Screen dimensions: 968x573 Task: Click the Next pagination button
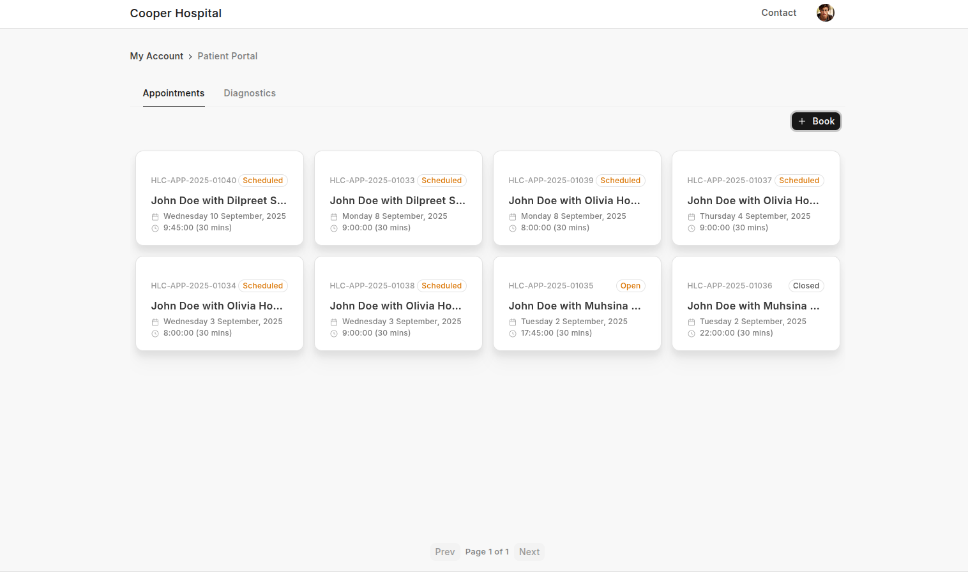pos(529,552)
